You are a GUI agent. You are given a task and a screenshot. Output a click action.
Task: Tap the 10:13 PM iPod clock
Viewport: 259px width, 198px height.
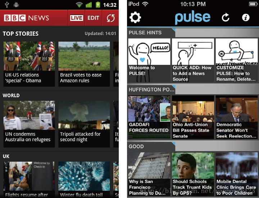pos(193,4)
